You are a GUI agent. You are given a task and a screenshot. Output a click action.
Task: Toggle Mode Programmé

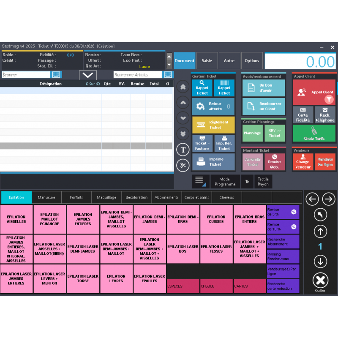tap(225, 182)
